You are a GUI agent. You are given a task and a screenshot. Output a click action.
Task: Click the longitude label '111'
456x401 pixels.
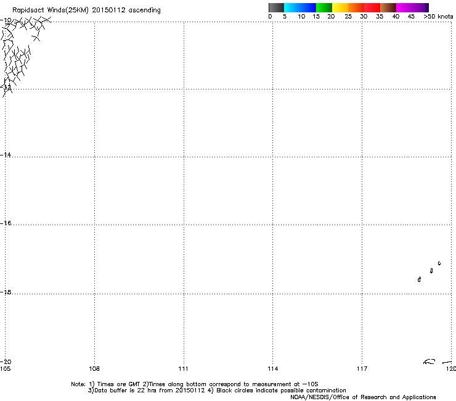coord(183,369)
